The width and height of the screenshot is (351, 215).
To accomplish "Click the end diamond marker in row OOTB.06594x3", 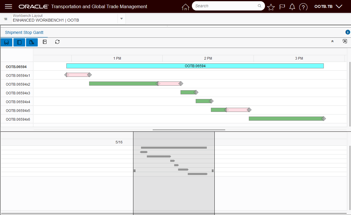I will (x=196, y=92).
